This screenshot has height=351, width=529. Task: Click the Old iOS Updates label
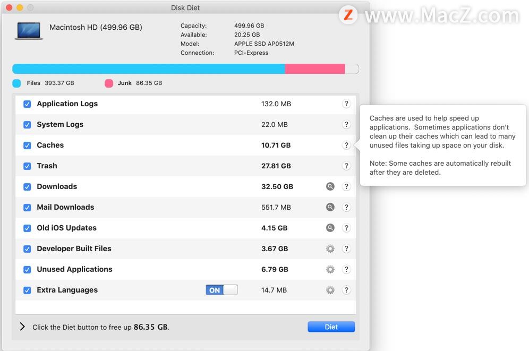(x=67, y=228)
